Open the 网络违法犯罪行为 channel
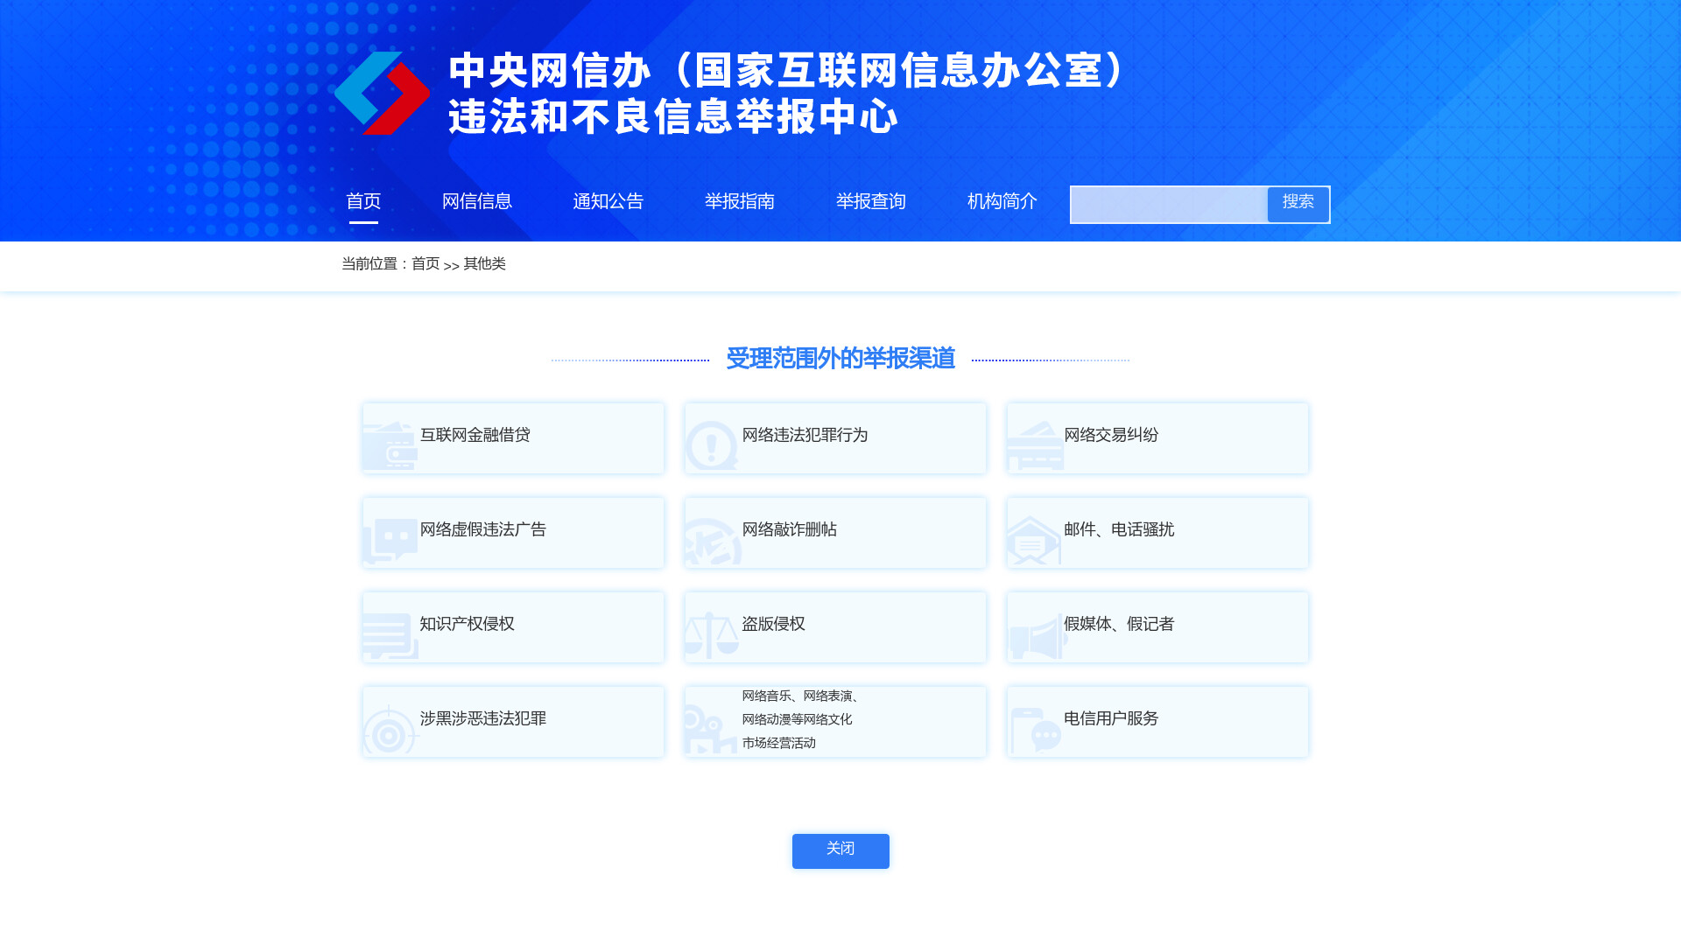The width and height of the screenshot is (1681, 945). click(836, 438)
